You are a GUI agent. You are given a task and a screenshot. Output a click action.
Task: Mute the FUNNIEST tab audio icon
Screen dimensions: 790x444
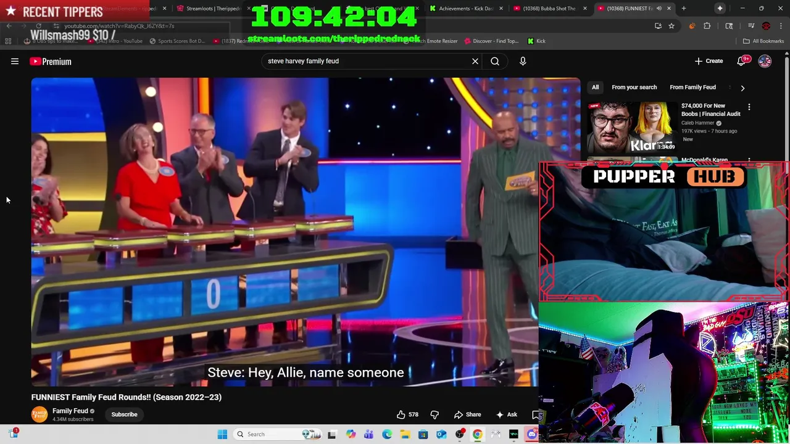(659, 9)
